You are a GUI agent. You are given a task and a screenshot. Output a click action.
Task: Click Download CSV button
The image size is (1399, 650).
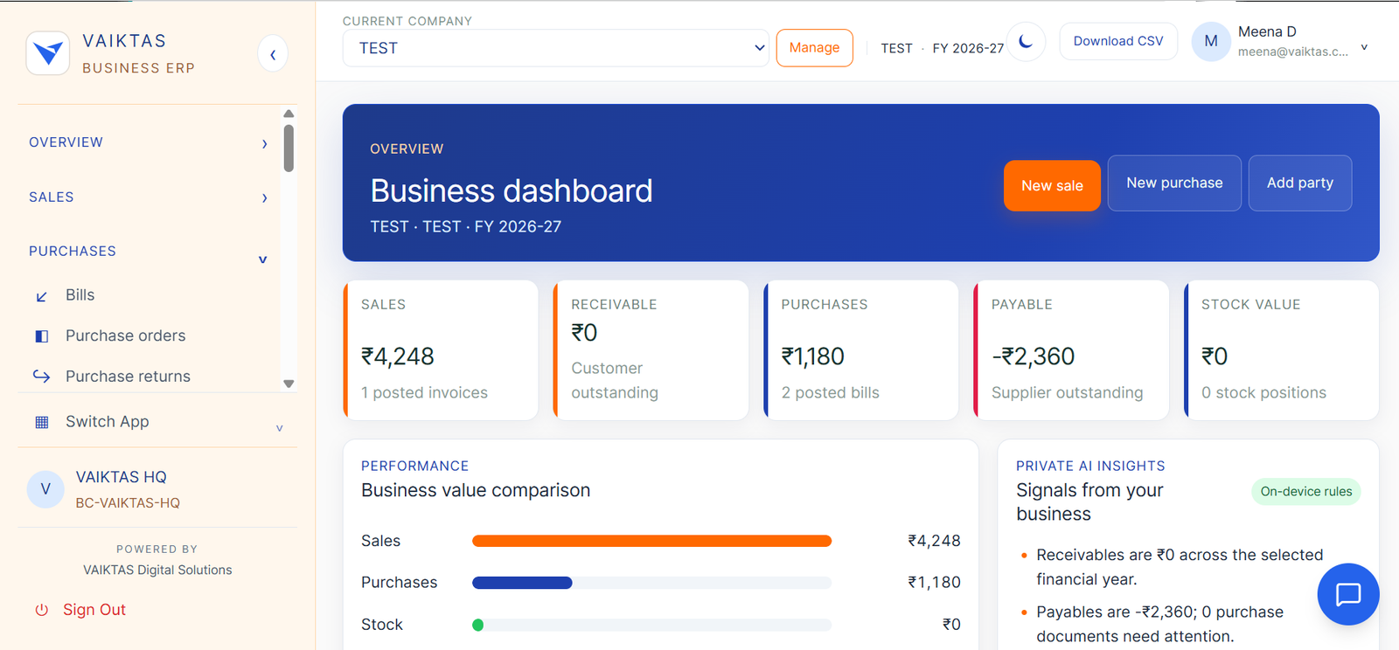click(1118, 41)
